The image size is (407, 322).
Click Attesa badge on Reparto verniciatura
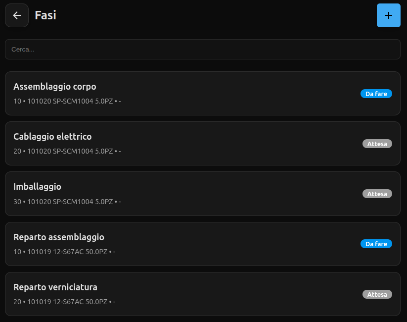click(x=377, y=294)
